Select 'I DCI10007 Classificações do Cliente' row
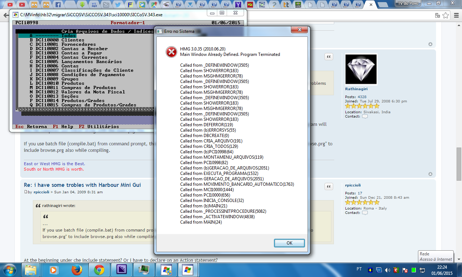Viewport: 462px width, 277px height. tap(82, 70)
